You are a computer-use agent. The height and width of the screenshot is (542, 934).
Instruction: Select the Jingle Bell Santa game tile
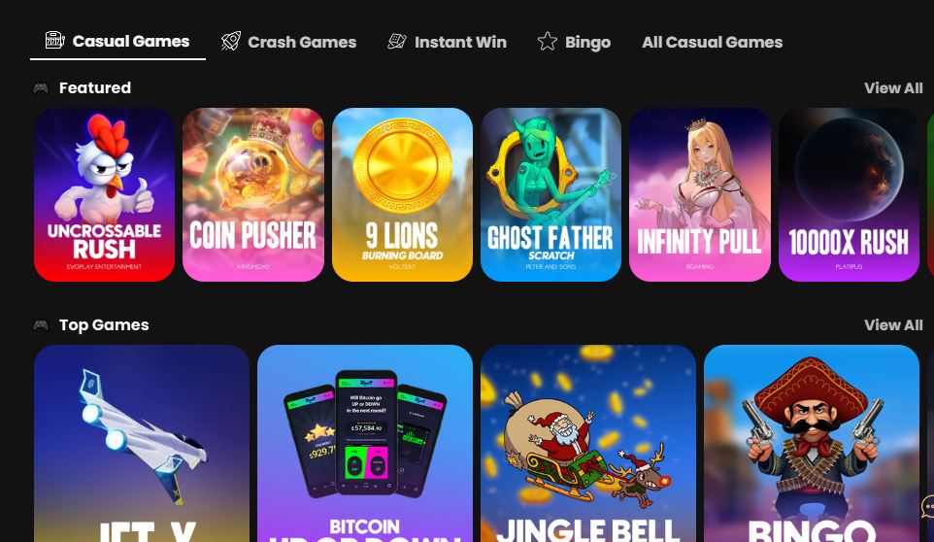(x=588, y=444)
